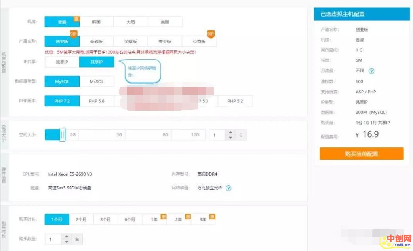The width and height of the screenshot is (413, 251).
Task: Select the 独享IP option
Action: pyautogui.click(x=62, y=62)
